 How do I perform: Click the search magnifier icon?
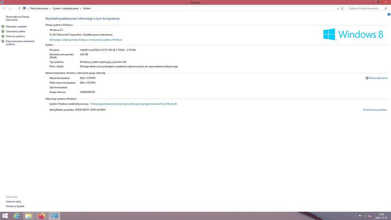[386, 9]
